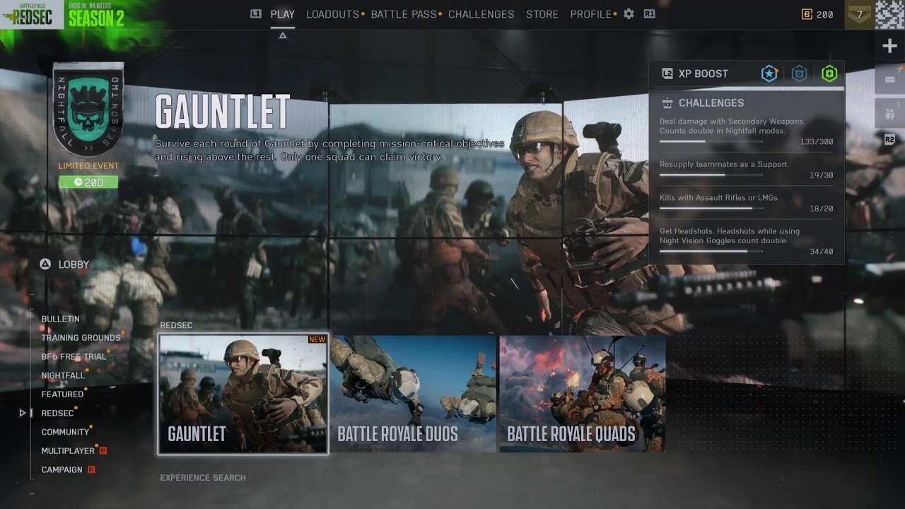
Task: Click the Nightfall Season Two skull emblem
Action: point(88,110)
